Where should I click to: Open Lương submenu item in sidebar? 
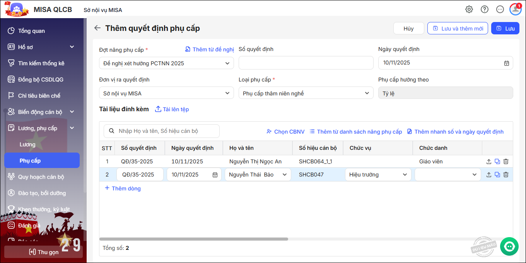(27, 144)
